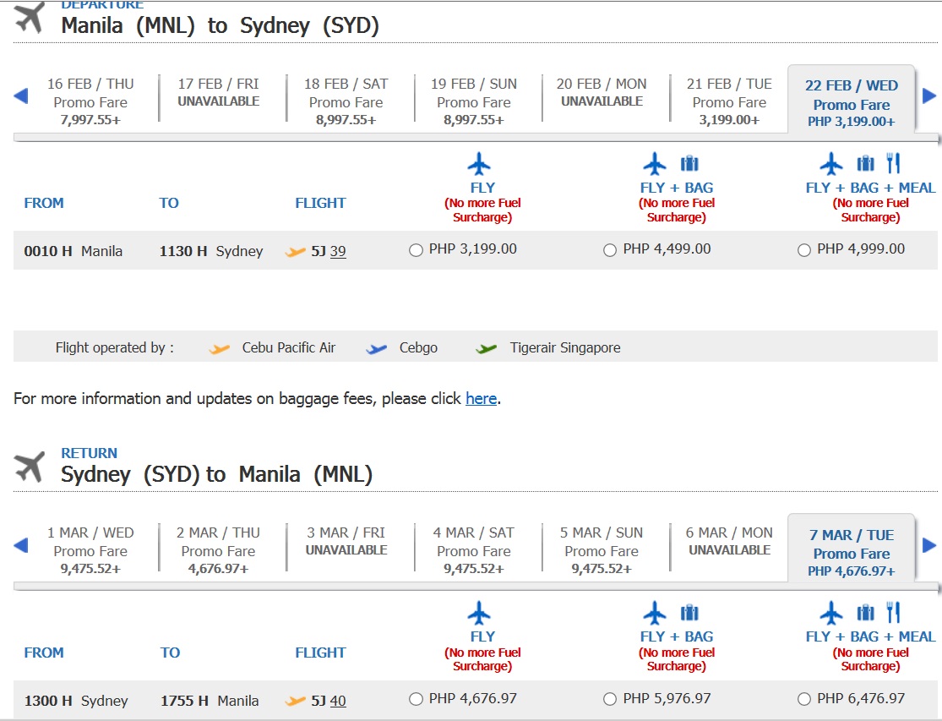Choose 3 MAR / FRI unavailable return tab
This screenshot has width=942, height=721.
coord(346,541)
